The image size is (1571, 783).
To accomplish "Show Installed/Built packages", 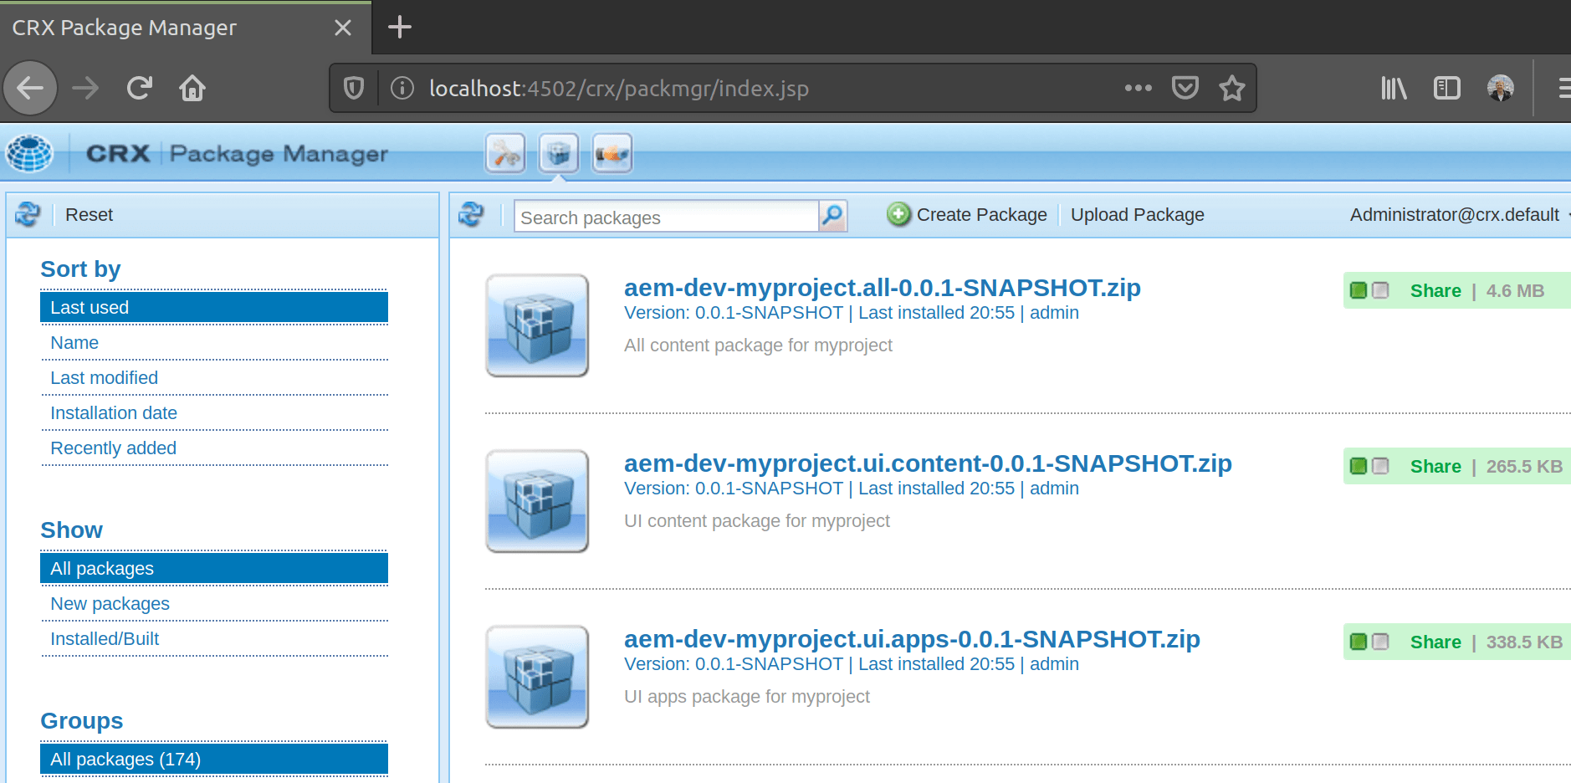I will pyautogui.click(x=214, y=638).
